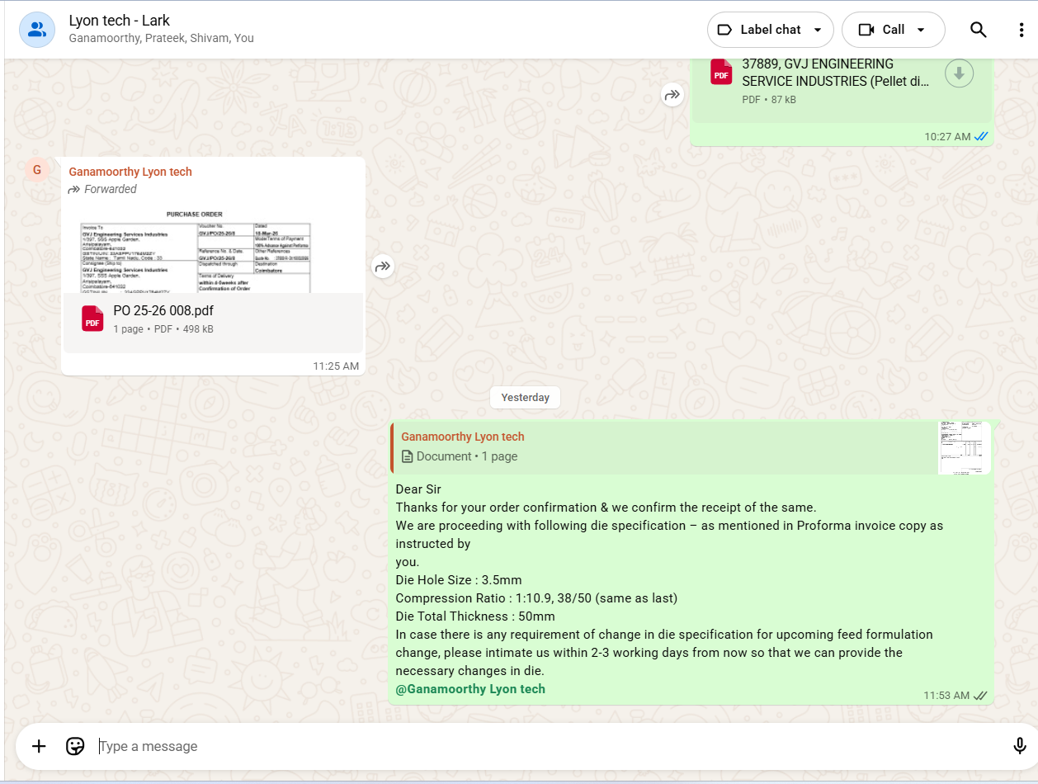Open the emoji and sticker picker

point(75,746)
